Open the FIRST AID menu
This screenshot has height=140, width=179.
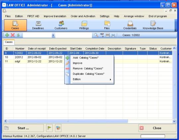33,16
